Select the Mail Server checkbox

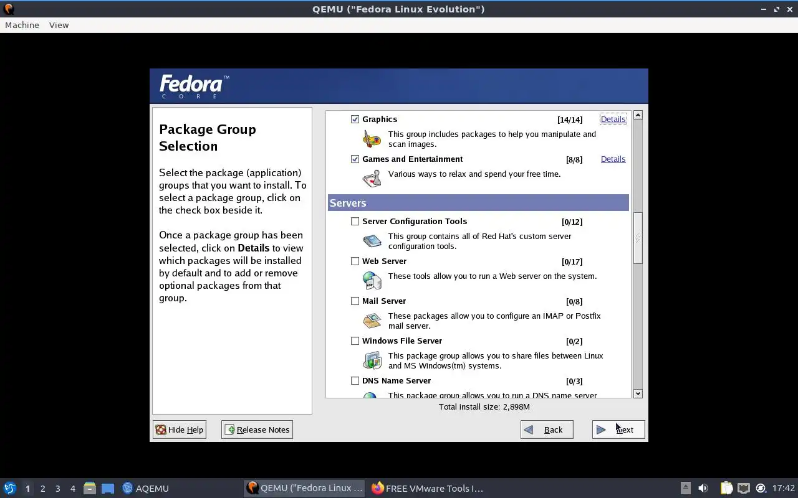(355, 301)
